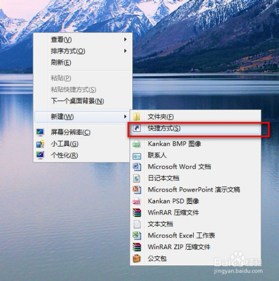Click the shortcut arrow icon beside 快捷方式(S)
This screenshot has width=279, height=281.
coord(137,128)
